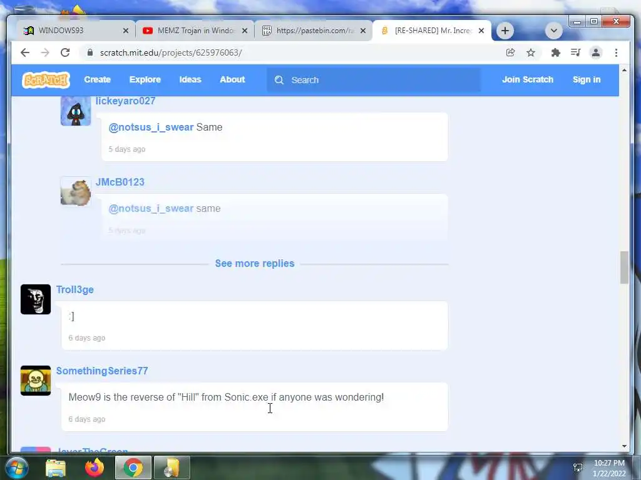Click scrollbar down arrow
641x480 pixels.
coord(624,446)
